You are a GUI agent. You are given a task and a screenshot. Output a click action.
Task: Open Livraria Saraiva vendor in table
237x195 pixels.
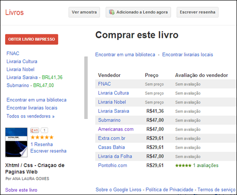pos(113,111)
